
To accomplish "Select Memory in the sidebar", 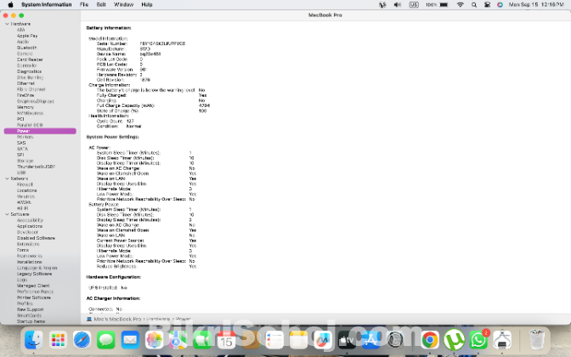I will coord(25,107).
